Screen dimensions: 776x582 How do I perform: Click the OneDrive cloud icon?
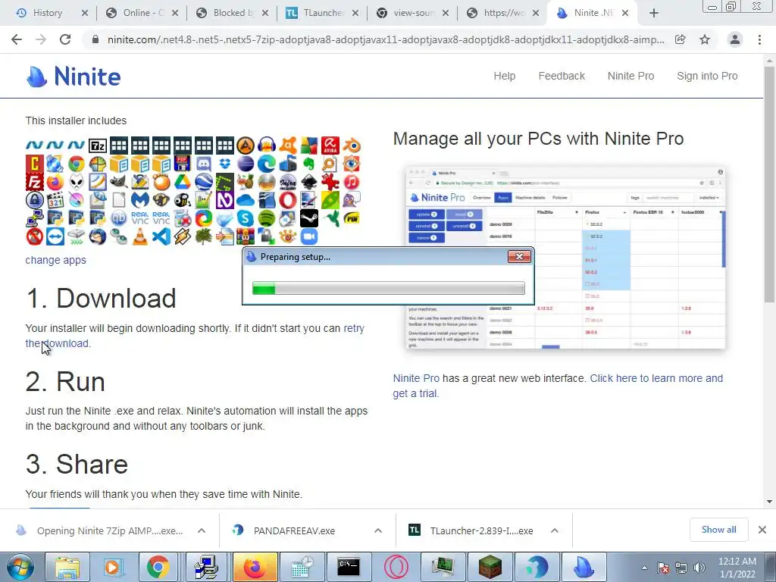pyautogui.click(x=246, y=200)
